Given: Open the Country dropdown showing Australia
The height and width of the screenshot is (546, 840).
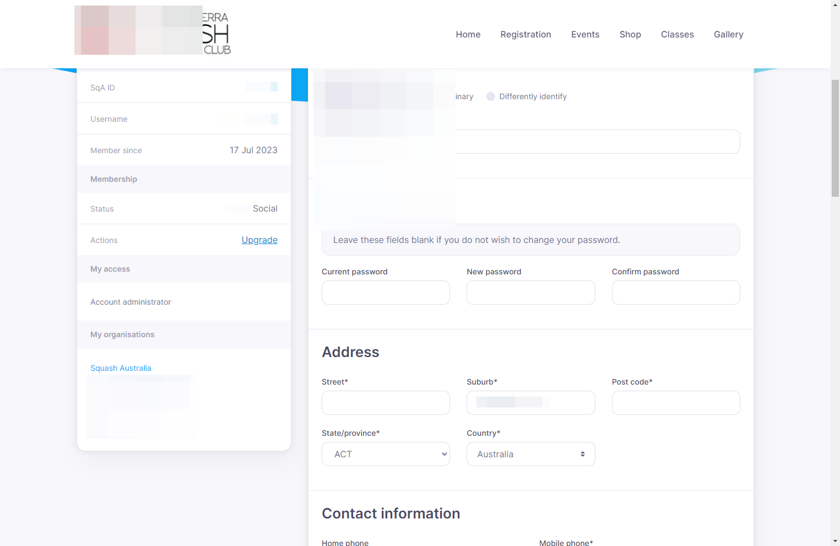Looking at the screenshot, I should pyautogui.click(x=531, y=454).
